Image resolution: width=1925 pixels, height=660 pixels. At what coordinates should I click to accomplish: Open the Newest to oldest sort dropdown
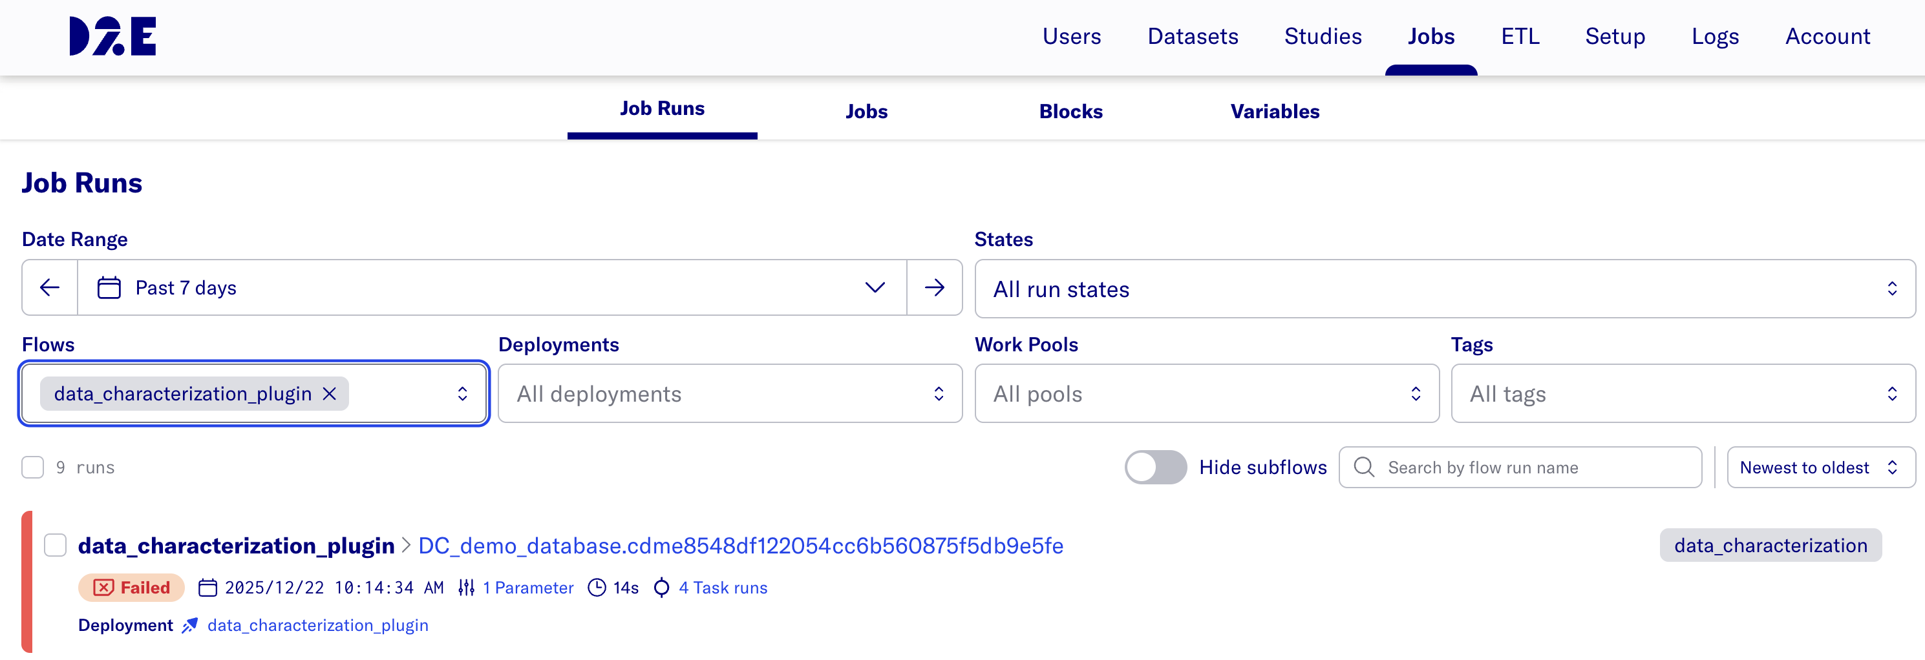(1820, 468)
